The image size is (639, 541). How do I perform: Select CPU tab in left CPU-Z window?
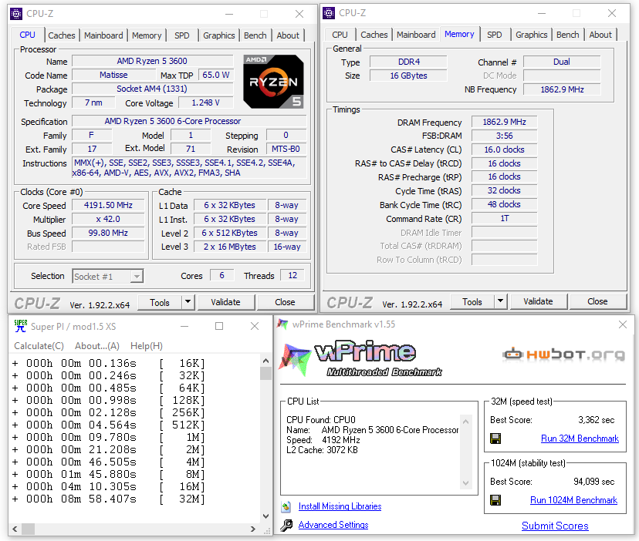pyautogui.click(x=27, y=35)
